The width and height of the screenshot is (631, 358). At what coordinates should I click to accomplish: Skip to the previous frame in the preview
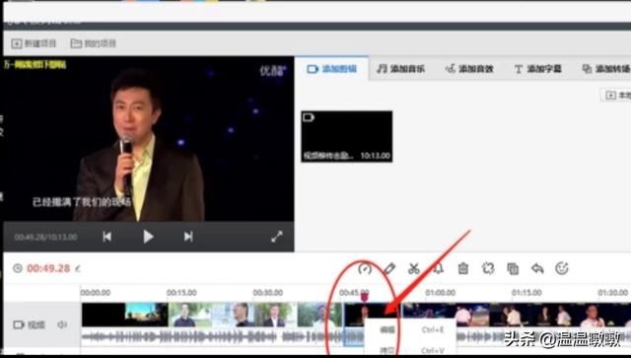click(x=107, y=237)
